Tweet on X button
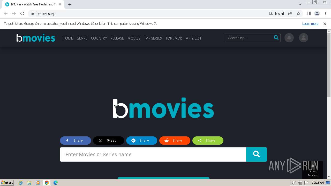 pos(109,141)
